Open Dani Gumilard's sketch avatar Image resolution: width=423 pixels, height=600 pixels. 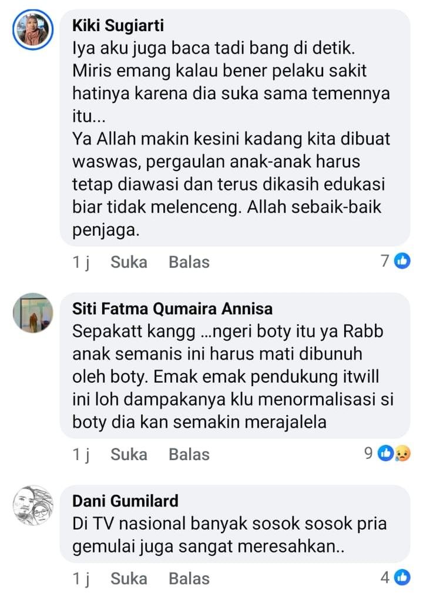(33, 505)
